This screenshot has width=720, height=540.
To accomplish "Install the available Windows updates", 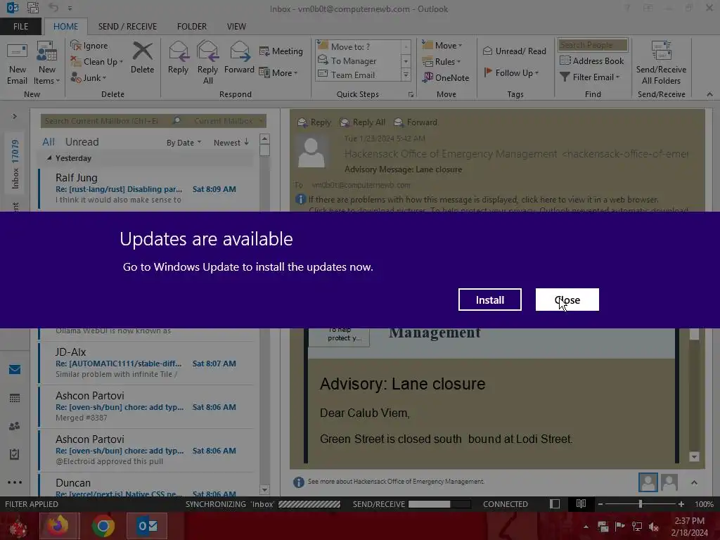I will tap(489, 300).
